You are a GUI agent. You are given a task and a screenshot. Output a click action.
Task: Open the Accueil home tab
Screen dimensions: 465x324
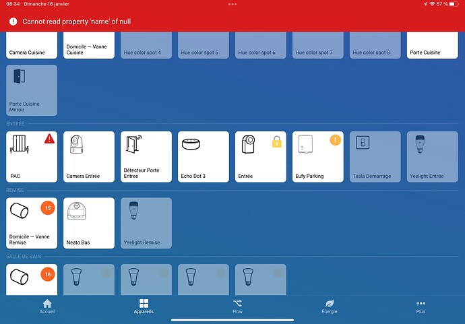click(x=47, y=306)
